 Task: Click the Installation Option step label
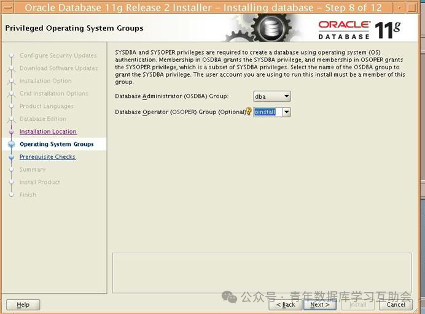pos(45,81)
